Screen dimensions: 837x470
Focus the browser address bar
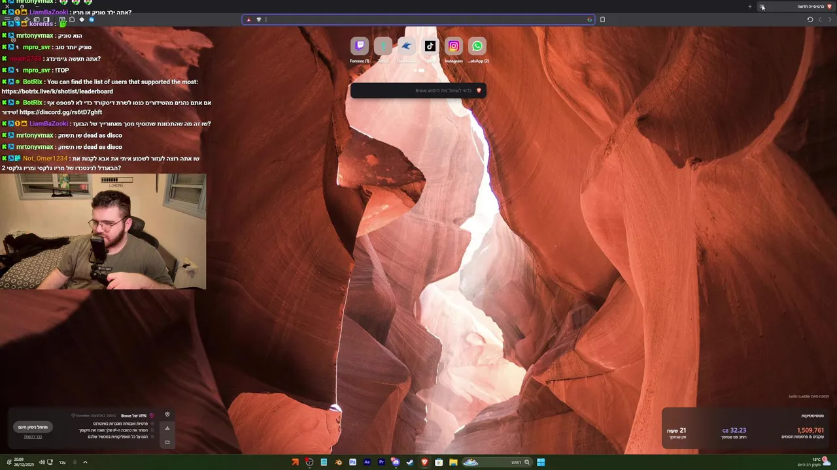click(418, 20)
